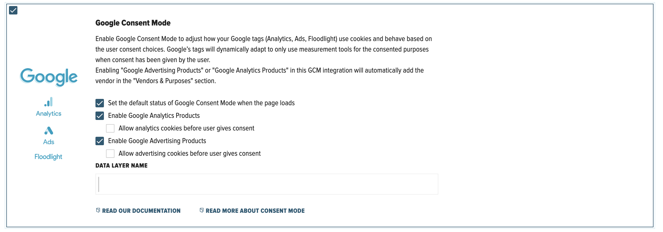The width and height of the screenshot is (663, 232).
Task: Click the Analytics bar chart icon
Action: [x=49, y=102]
